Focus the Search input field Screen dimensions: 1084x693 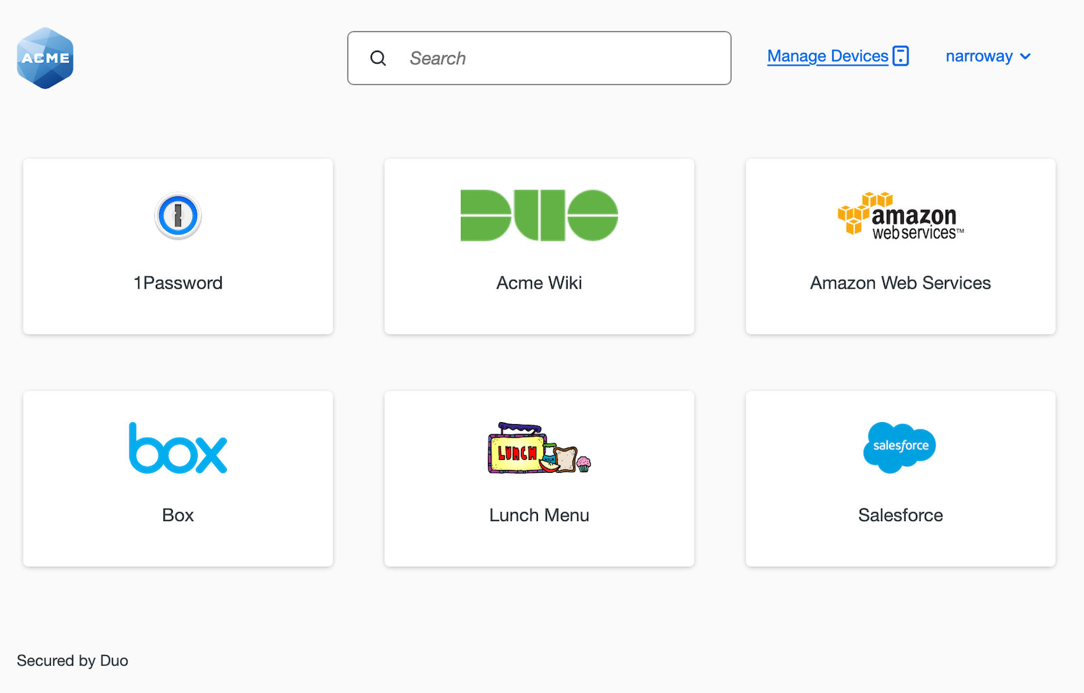click(x=556, y=58)
